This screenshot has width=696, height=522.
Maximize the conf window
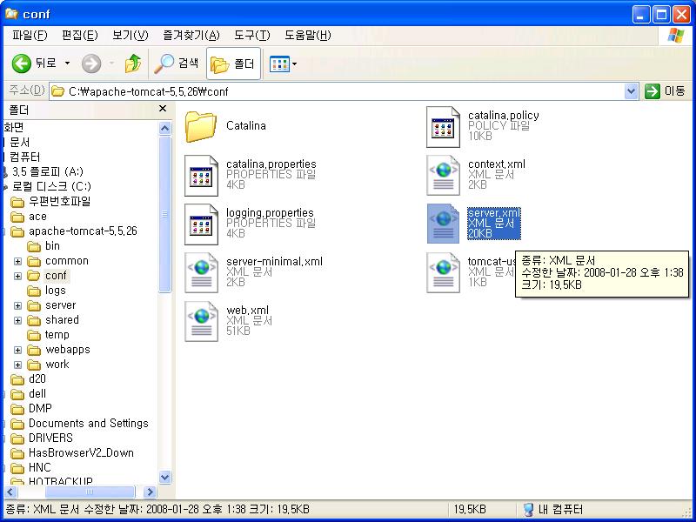(x=661, y=15)
